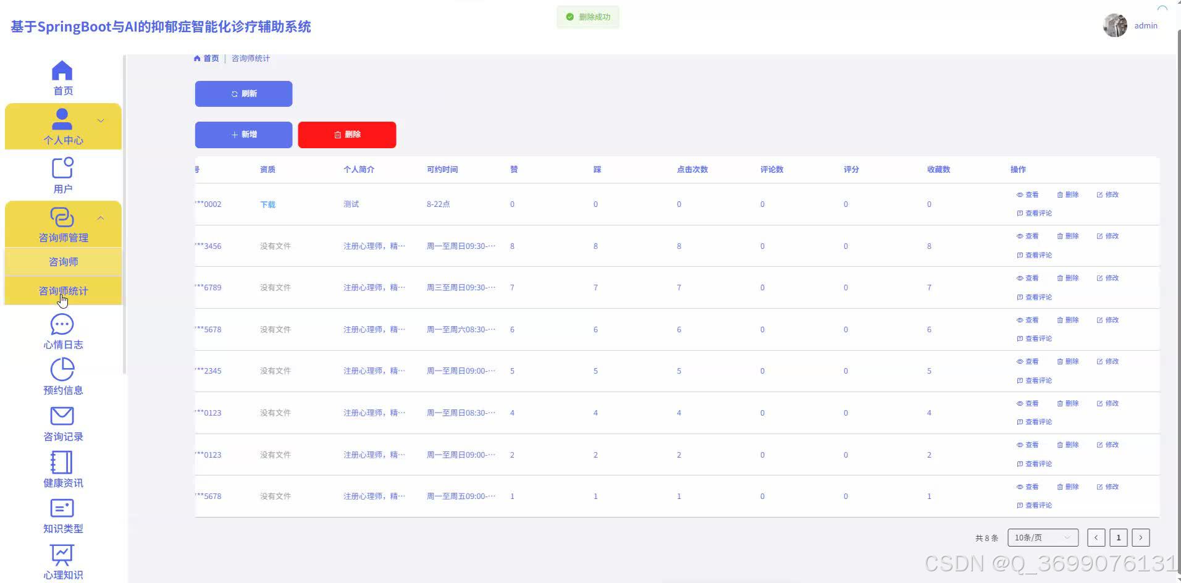
Task: Click the 新增 add button
Action: tap(243, 135)
